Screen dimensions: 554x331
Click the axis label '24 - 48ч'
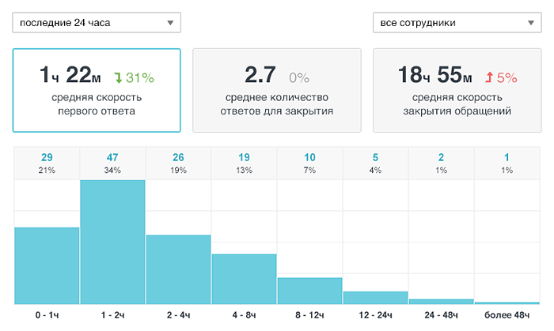click(x=442, y=314)
